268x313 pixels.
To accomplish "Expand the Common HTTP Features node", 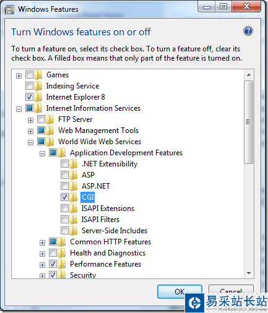I will click(x=42, y=242).
